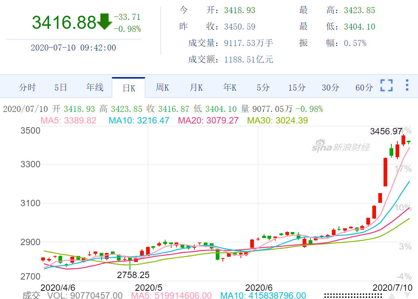Switch to the 周K weekly chart
Screen dimensions: 418x299
click(x=162, y=88)
